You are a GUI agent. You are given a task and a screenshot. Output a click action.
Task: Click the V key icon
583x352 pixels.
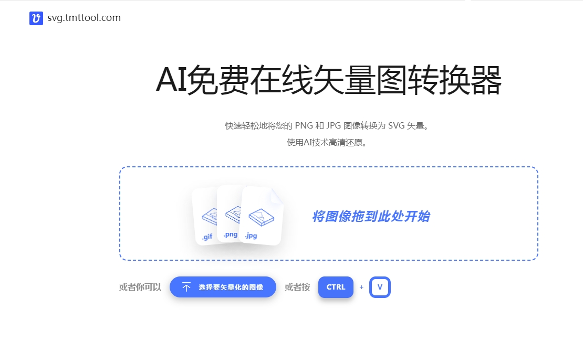[380, 287]
